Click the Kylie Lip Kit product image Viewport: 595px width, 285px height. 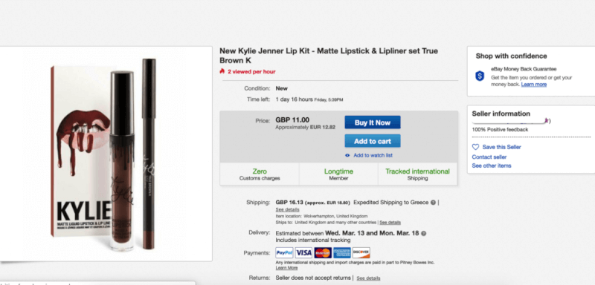coord(105,154)
